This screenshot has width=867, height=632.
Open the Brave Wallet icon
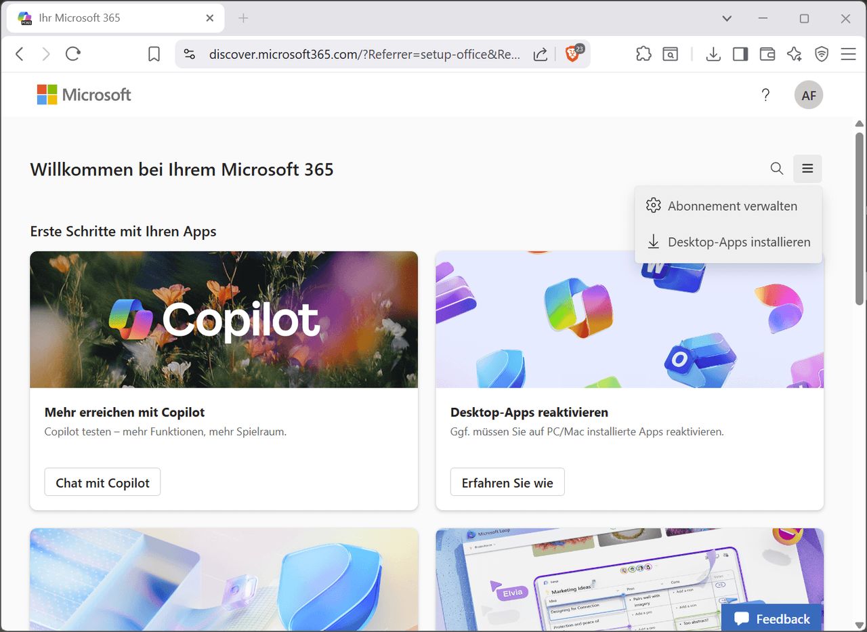[767, 54]
